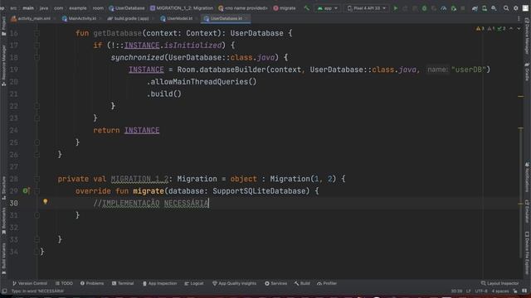Open the Structure tool window
The height and width of the screenshot is (298, 531).
[3, 188]
